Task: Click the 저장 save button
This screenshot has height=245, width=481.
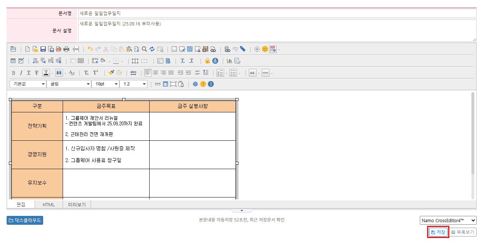Action: click(x=438, y=232)
